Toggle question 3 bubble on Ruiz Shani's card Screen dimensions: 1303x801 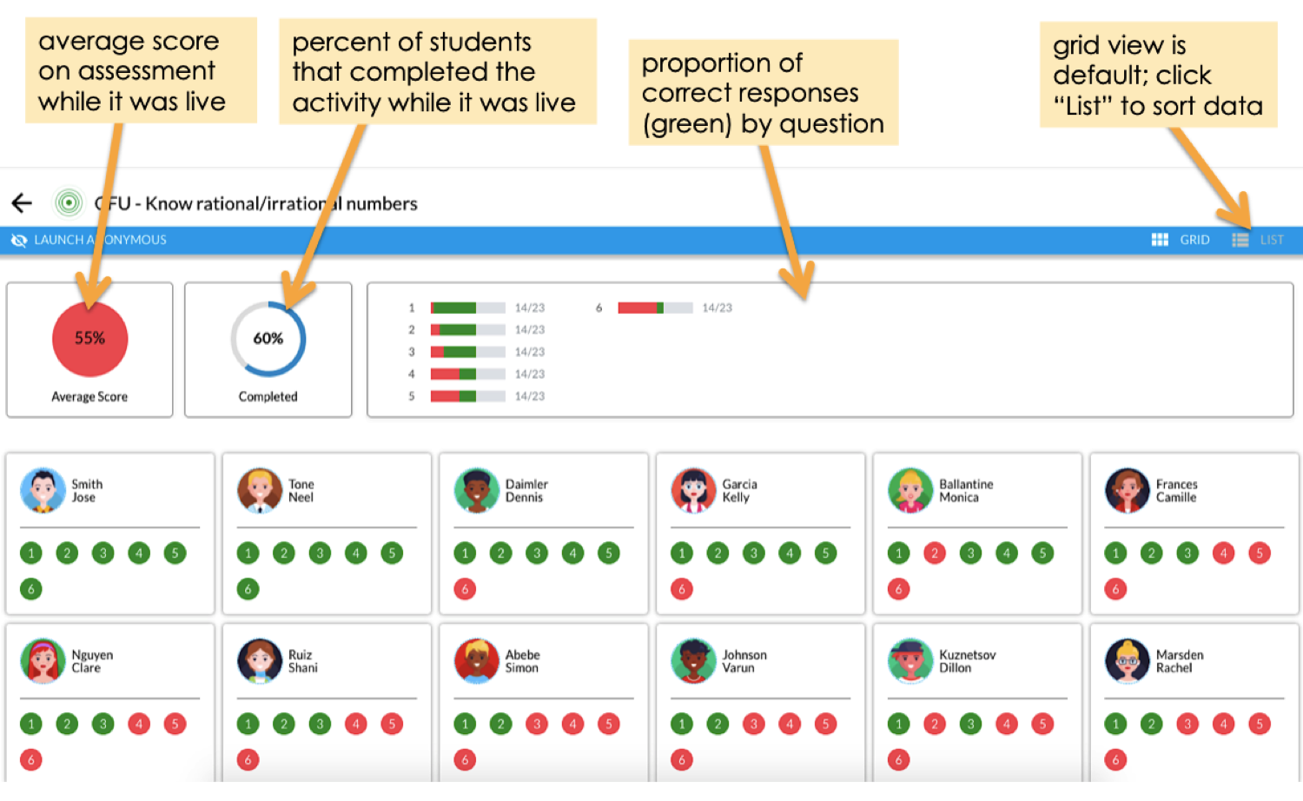click(x=320, y=723)
